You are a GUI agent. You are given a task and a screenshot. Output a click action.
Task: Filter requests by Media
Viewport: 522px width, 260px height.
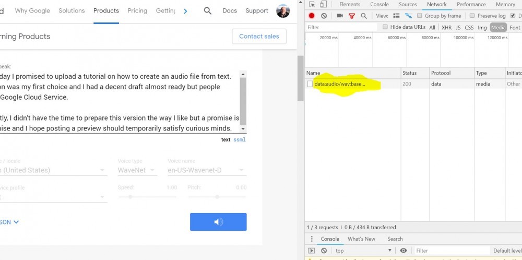coord(498,28)
